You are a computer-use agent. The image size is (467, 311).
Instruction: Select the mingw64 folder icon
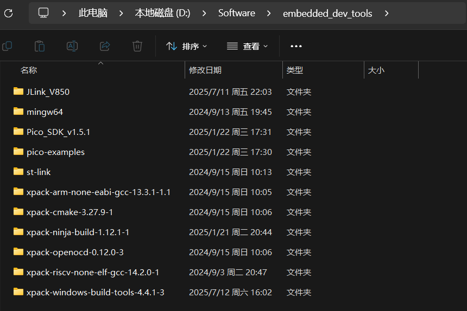pyautogui.click(x=18, y=112)
